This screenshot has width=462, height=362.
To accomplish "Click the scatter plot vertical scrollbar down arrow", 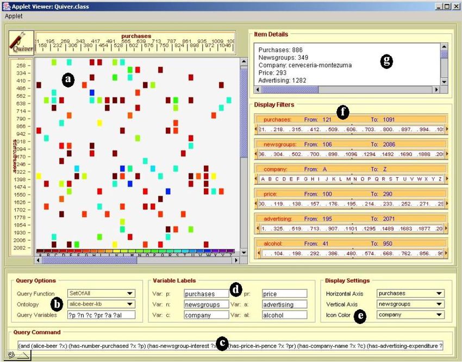I will point(244,252).
